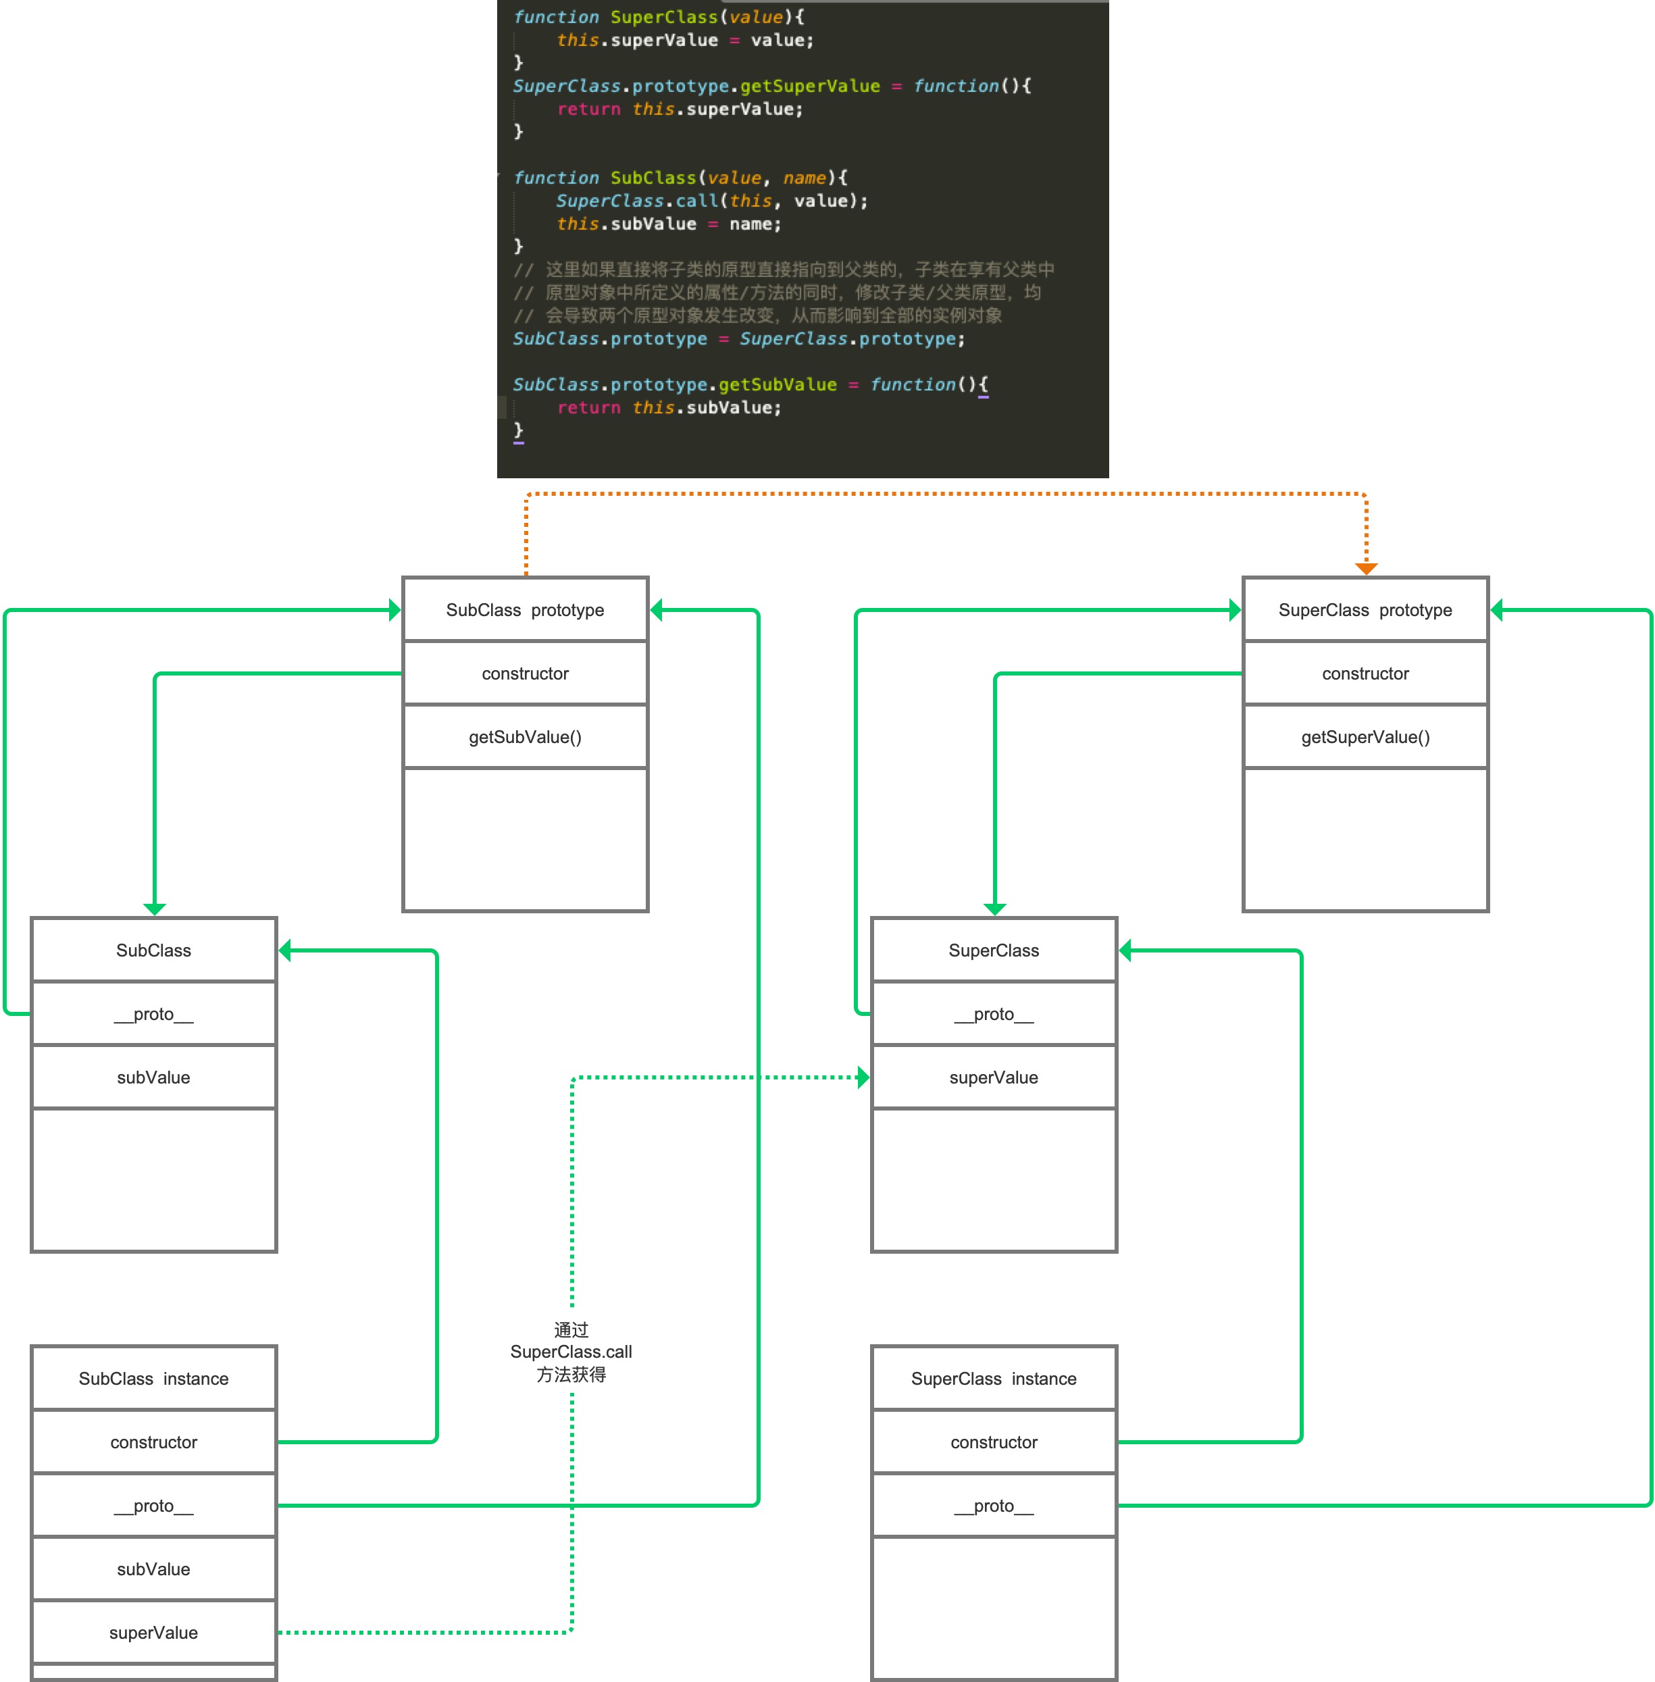This screenshot has height=1682, width=1655.
Task: Click 'superValue' in SubClass instance box
Action: (x=154, y=1631)
